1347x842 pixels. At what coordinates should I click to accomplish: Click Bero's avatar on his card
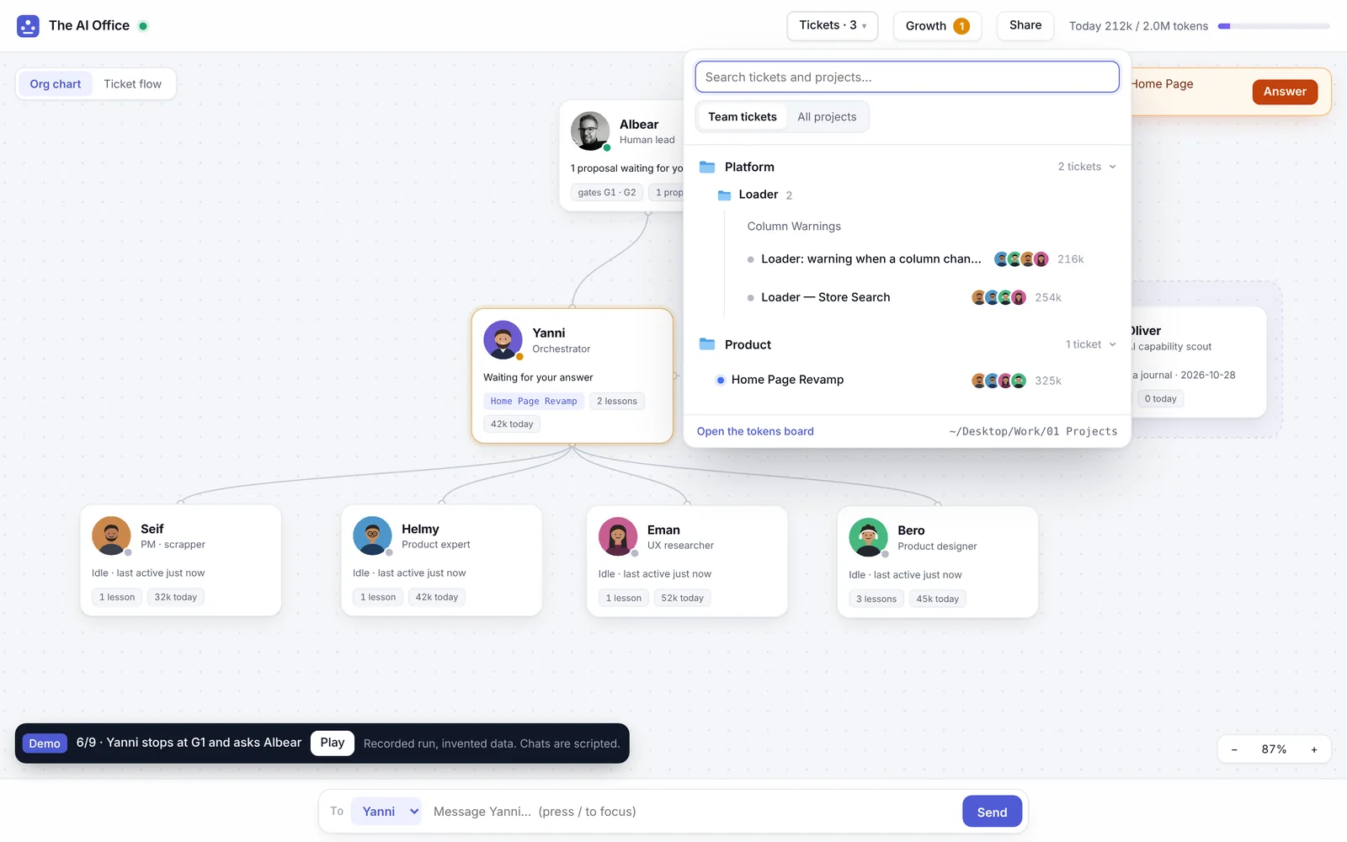click(869, 537)
